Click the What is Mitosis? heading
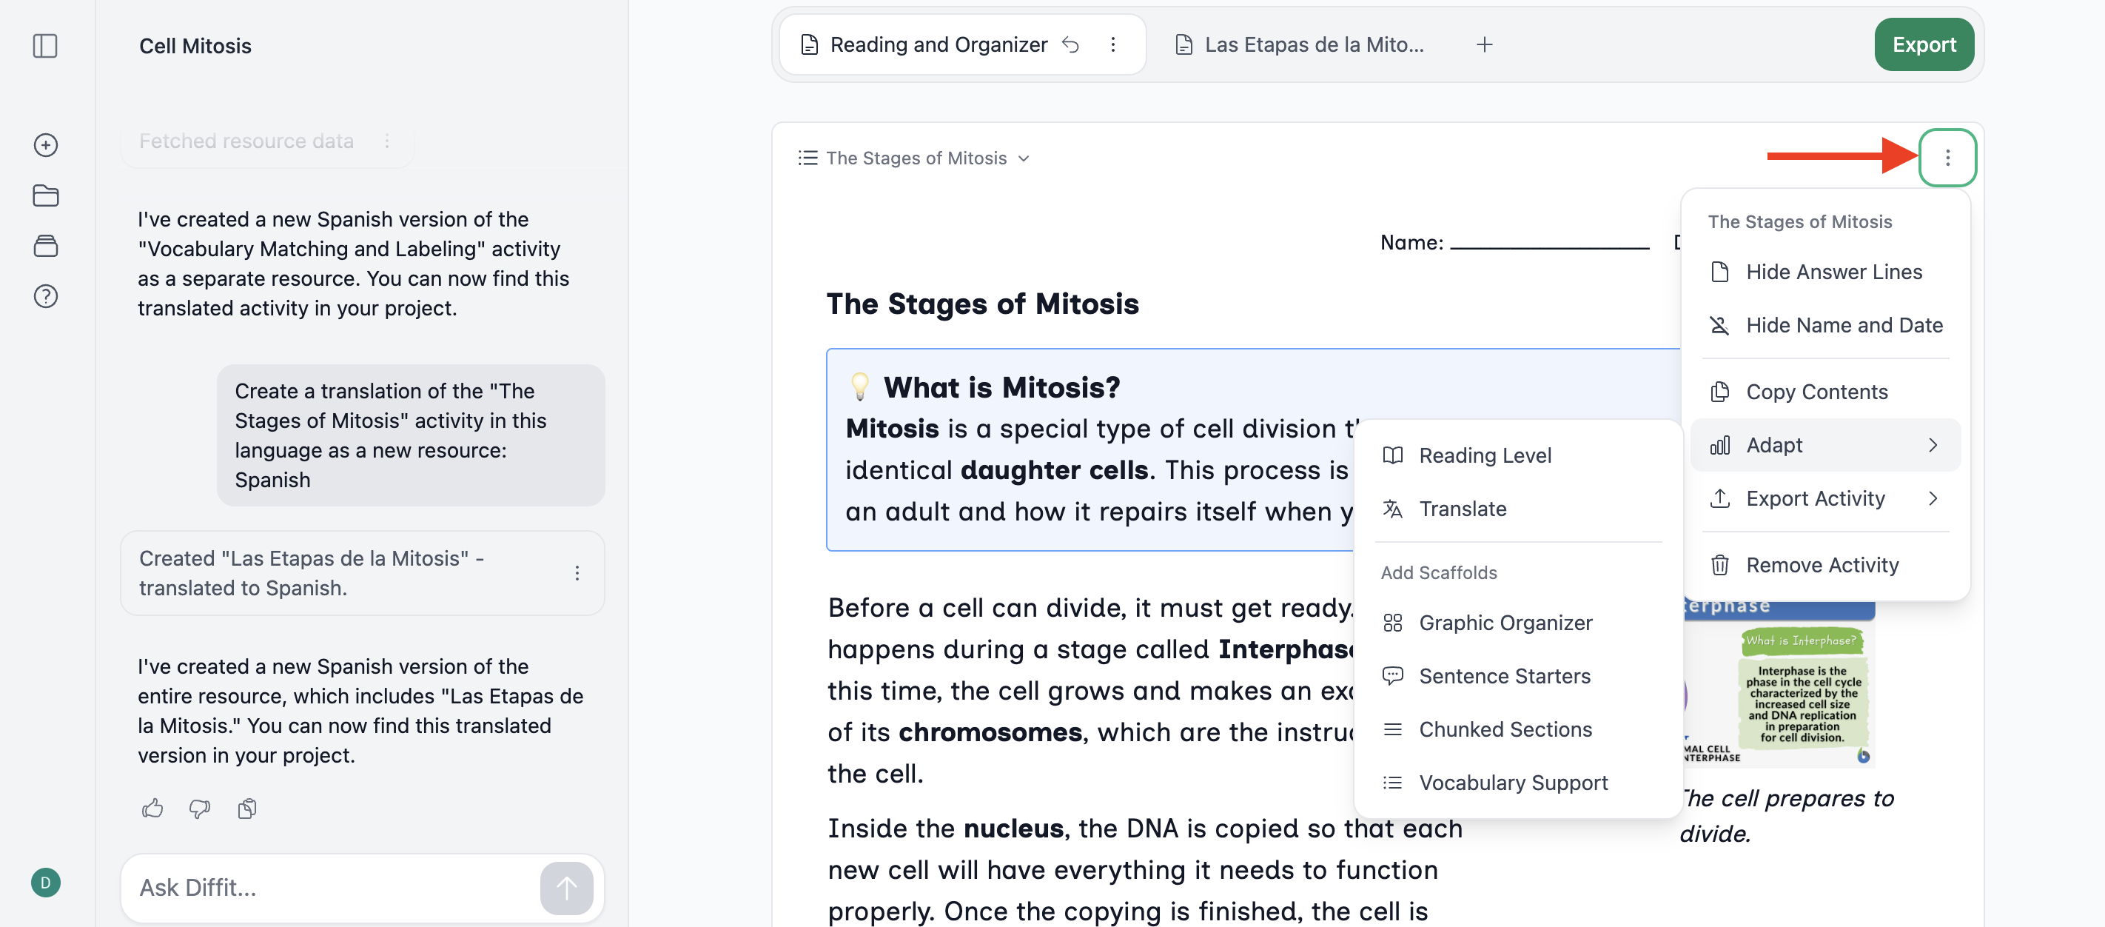This screenshot has width=2105, height=927. click(x=1001, y=386)
